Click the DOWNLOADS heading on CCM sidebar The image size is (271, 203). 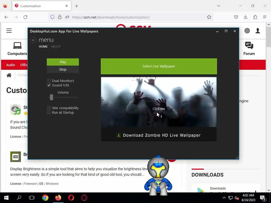pyautogui.click(x=207, y=175)
